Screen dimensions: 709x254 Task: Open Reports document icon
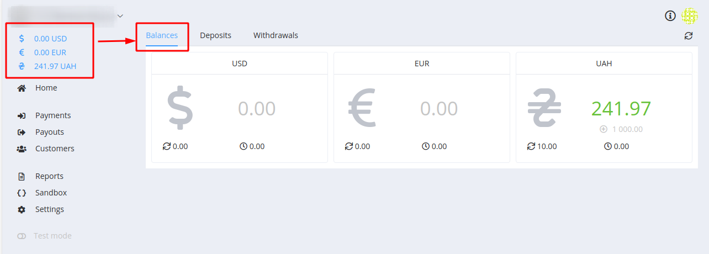click(22, 176)
